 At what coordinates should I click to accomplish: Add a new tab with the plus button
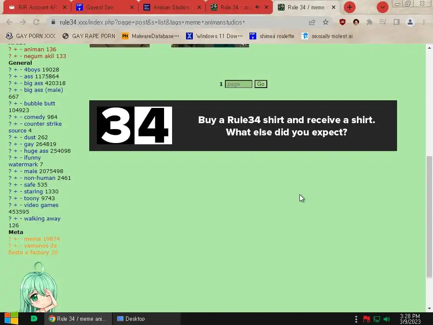pyautogui.click(x=350, y=7)
